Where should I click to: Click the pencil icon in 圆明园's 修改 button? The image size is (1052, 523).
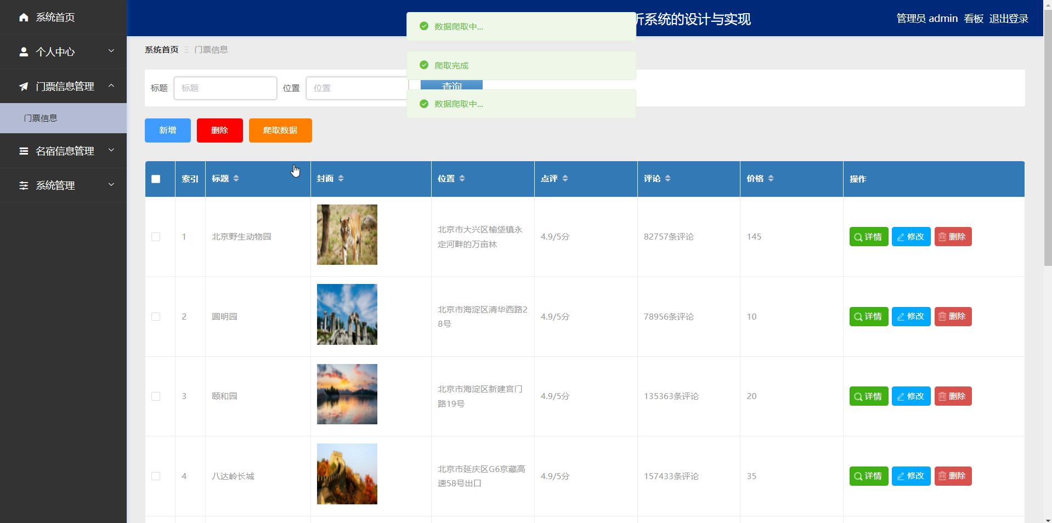pos(900,316)
